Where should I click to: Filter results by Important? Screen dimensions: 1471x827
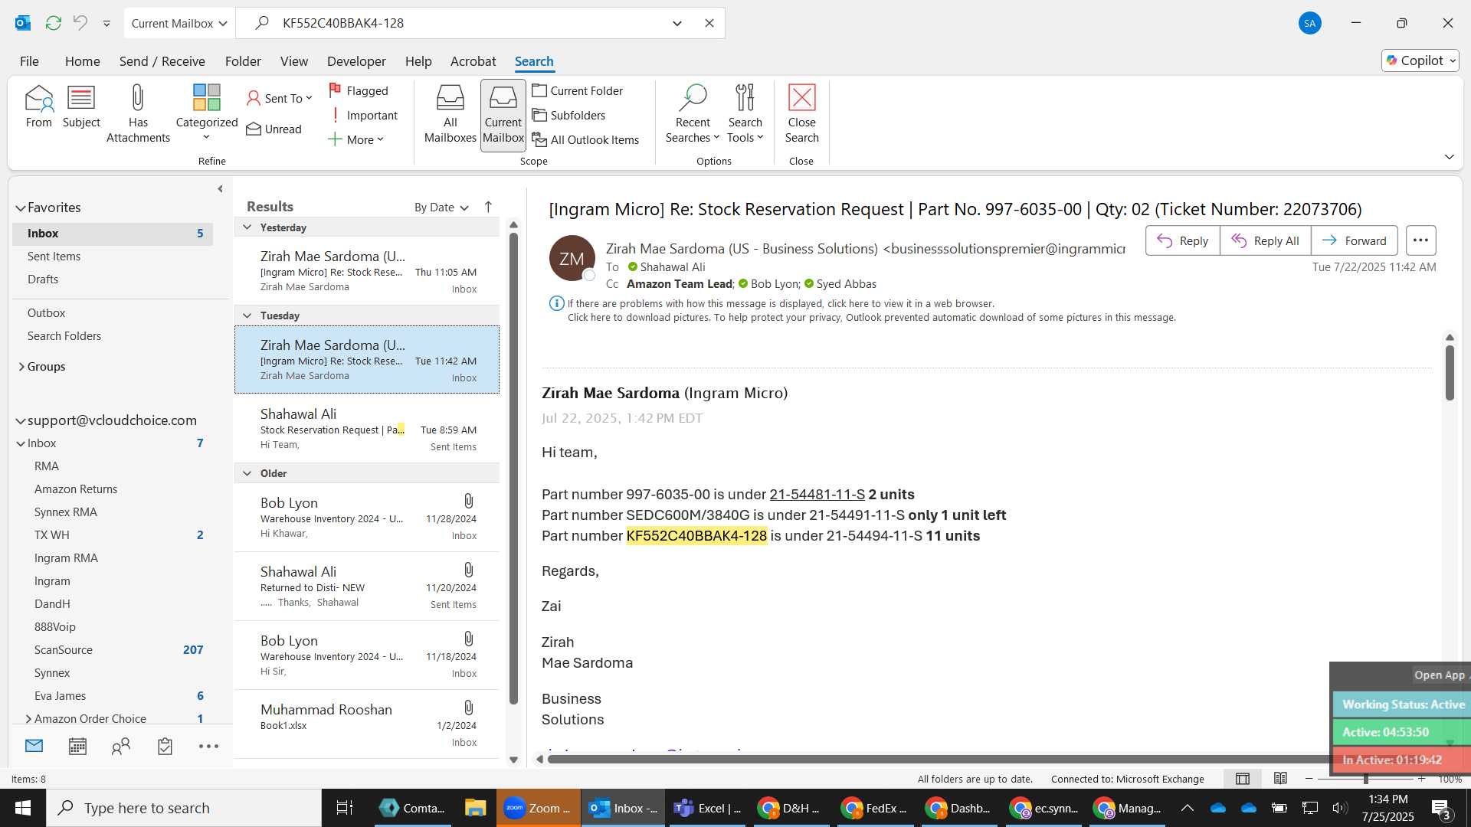[x=363, y=115]
